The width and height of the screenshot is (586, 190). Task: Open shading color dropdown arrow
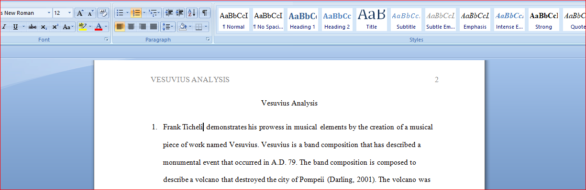click(190, 27)
